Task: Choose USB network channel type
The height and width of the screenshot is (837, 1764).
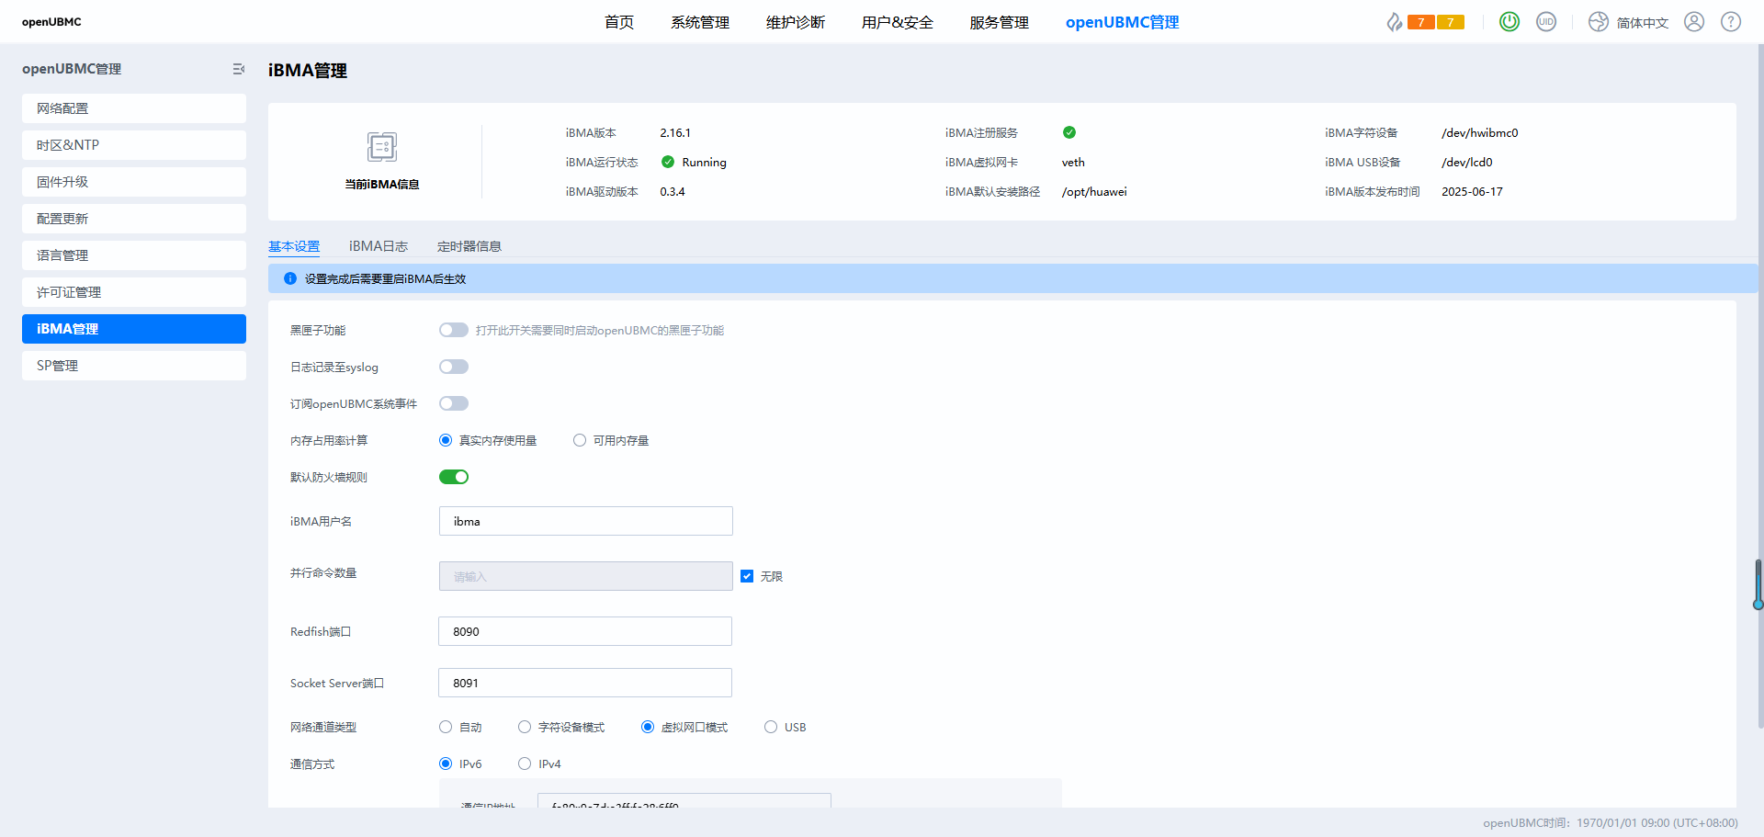Action: pyautogui.click(x=771, y=727)
